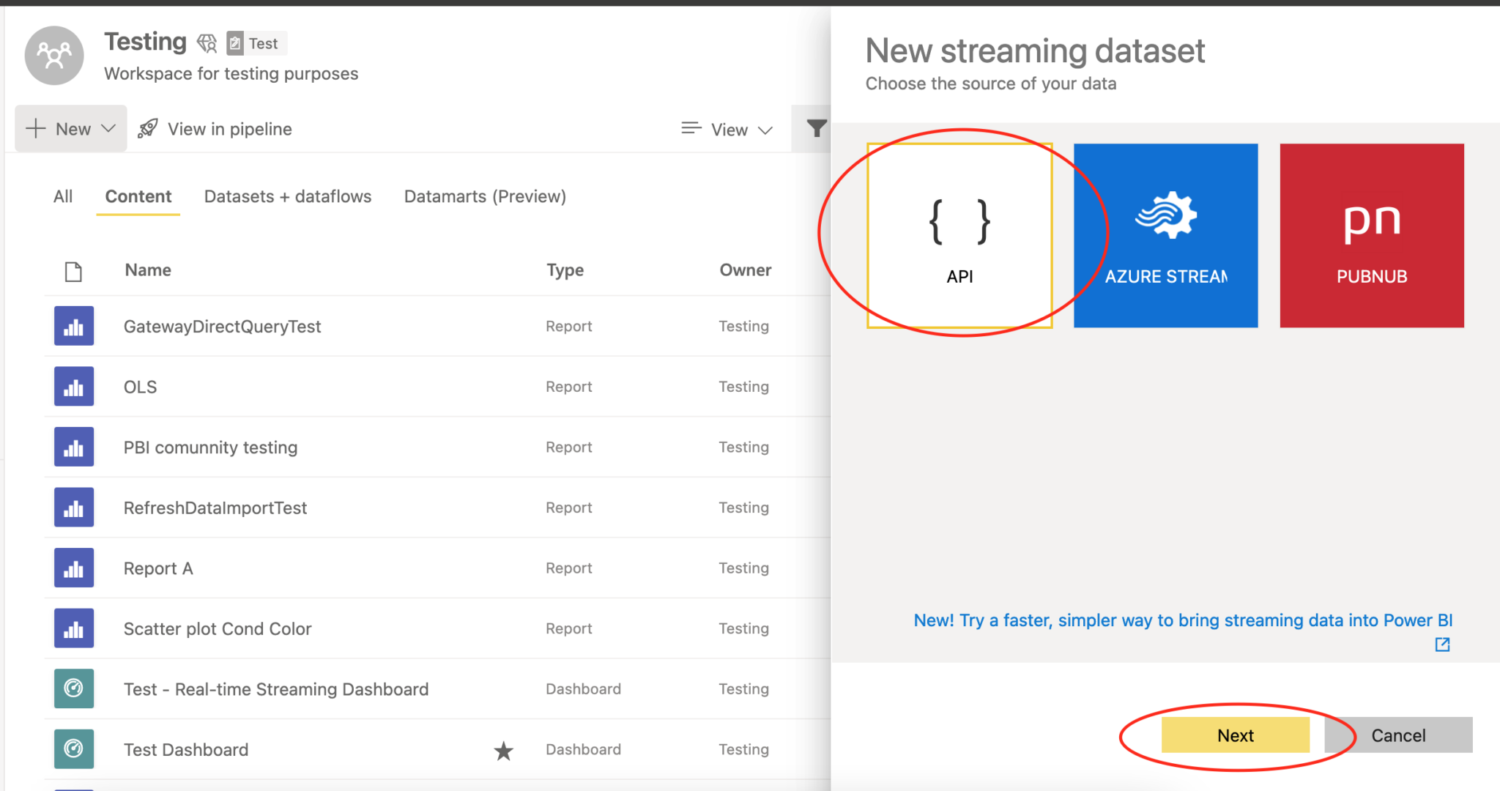Image resolution: width=1500 pixels, height=791 pixels.
Task: Select the Azure Stream source tile
Action: [1166, 234]
